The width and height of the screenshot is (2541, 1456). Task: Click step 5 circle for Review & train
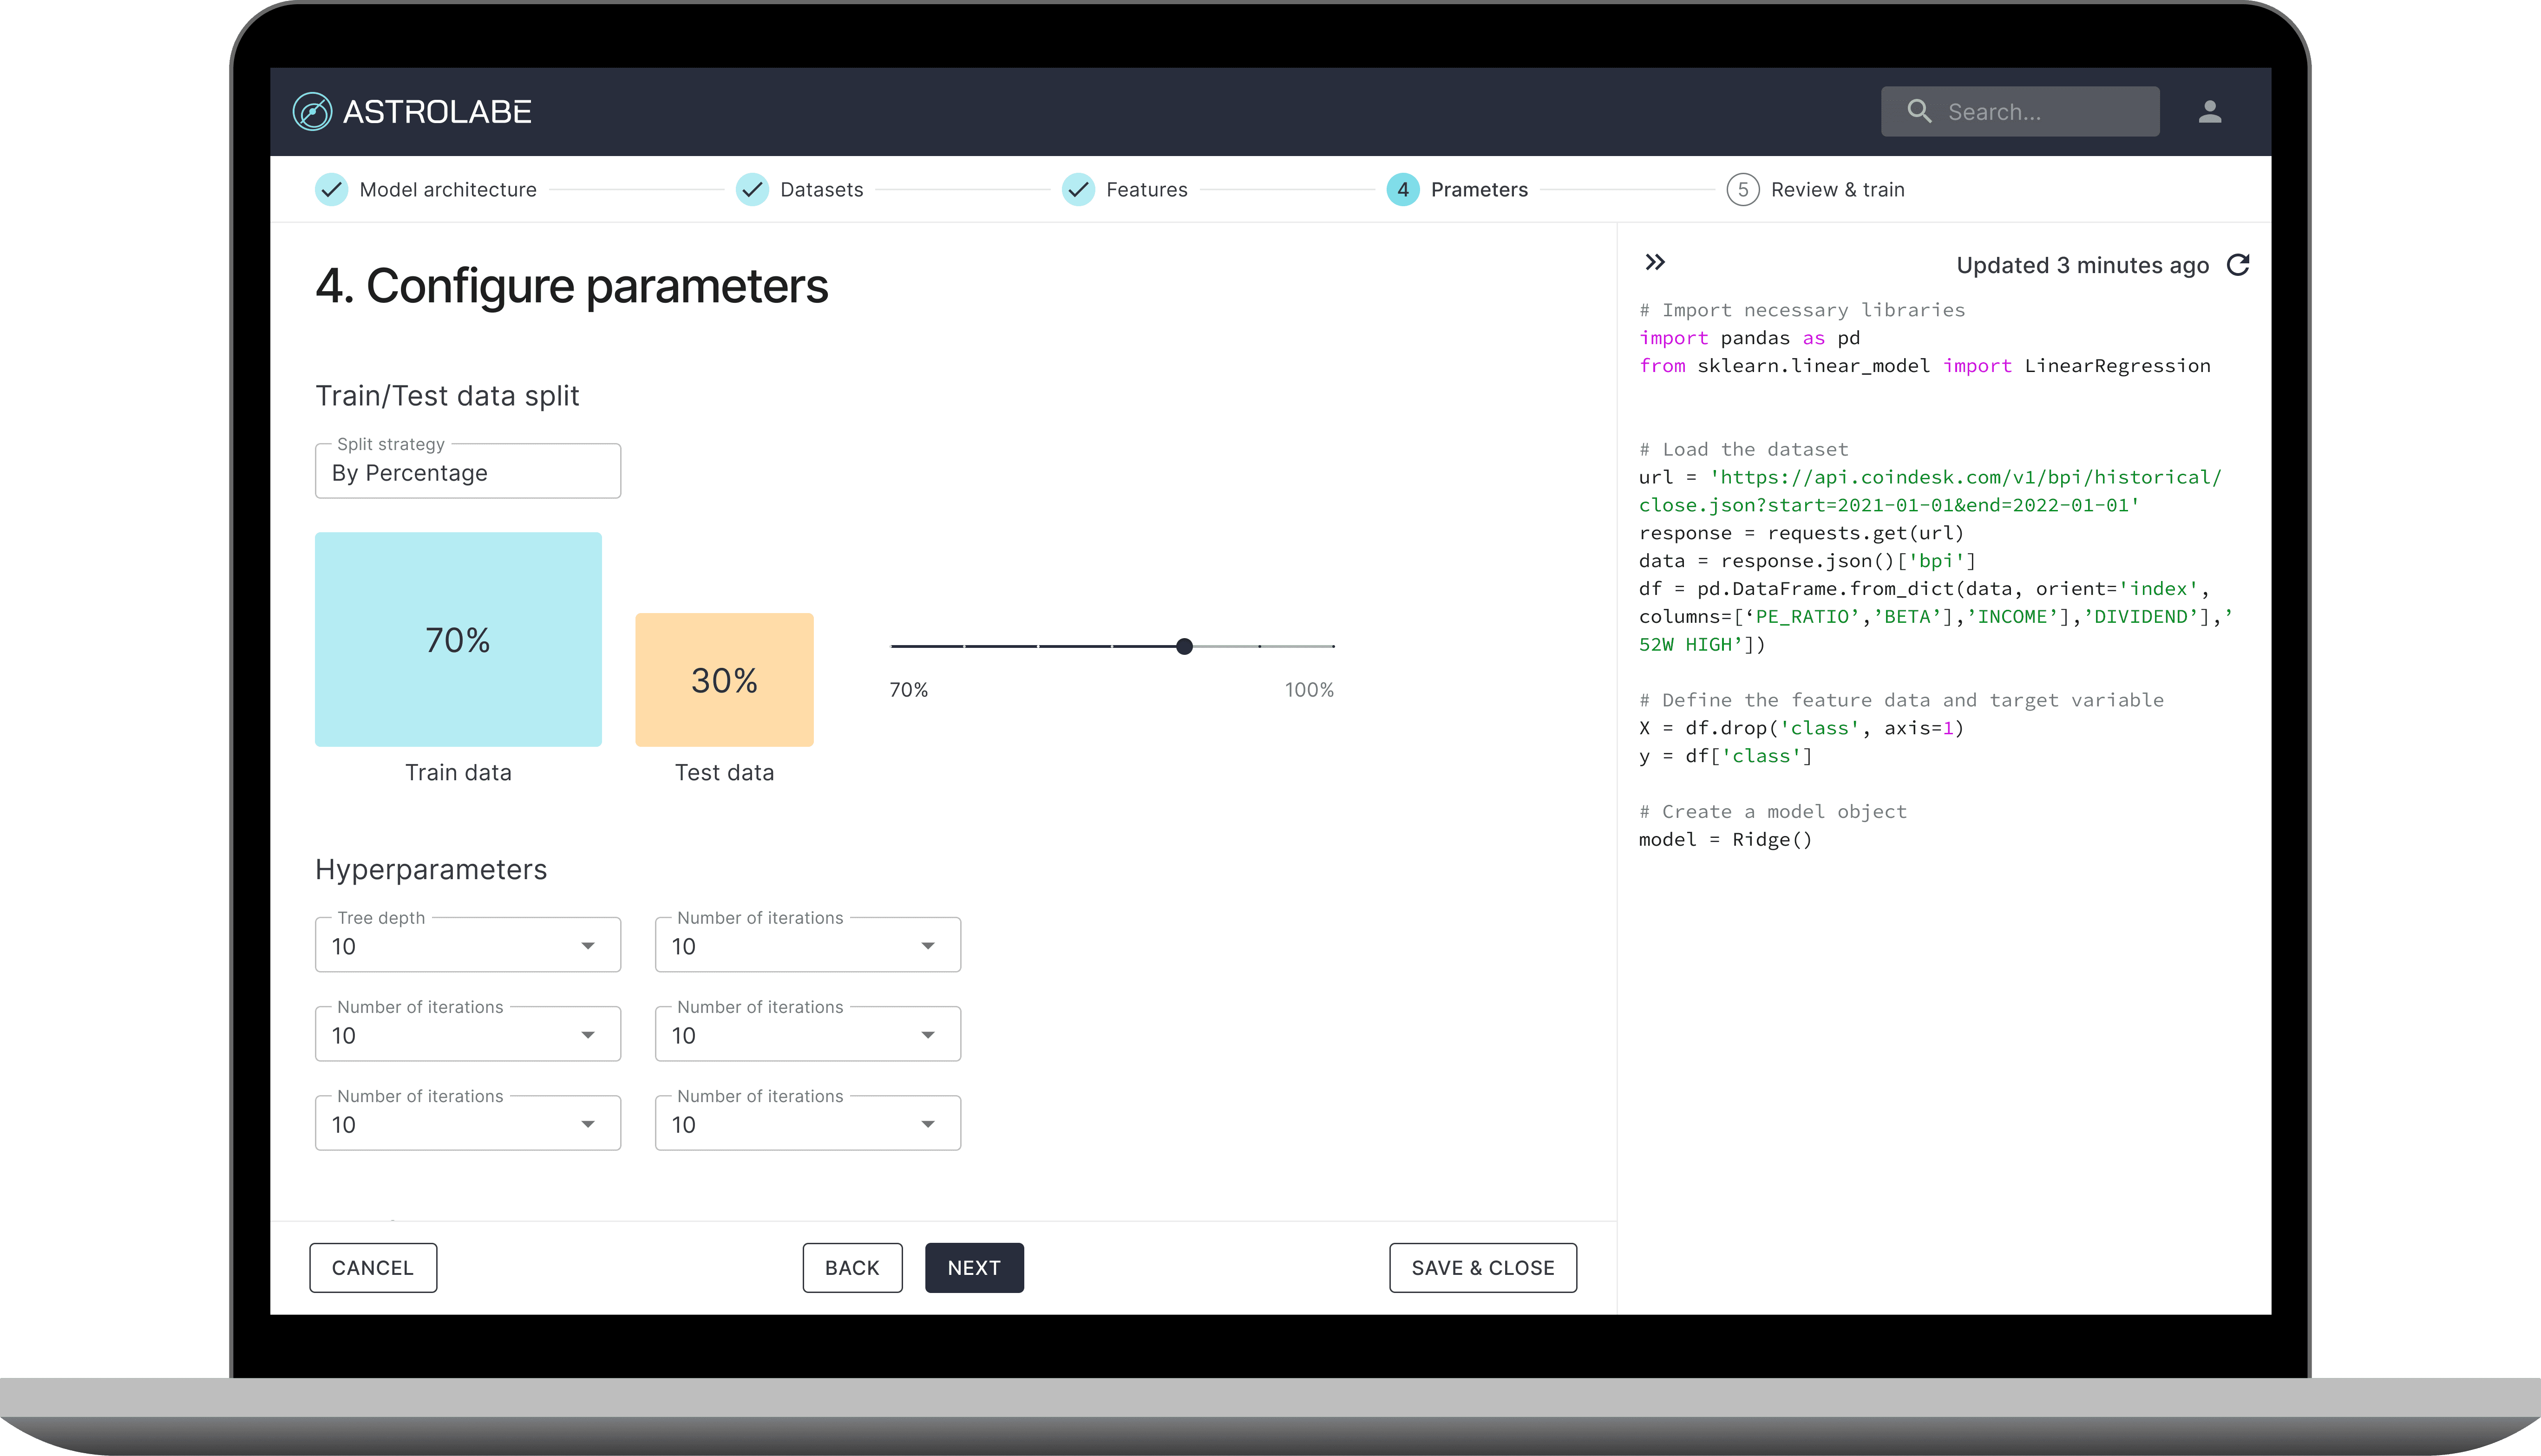point(1743,190)
